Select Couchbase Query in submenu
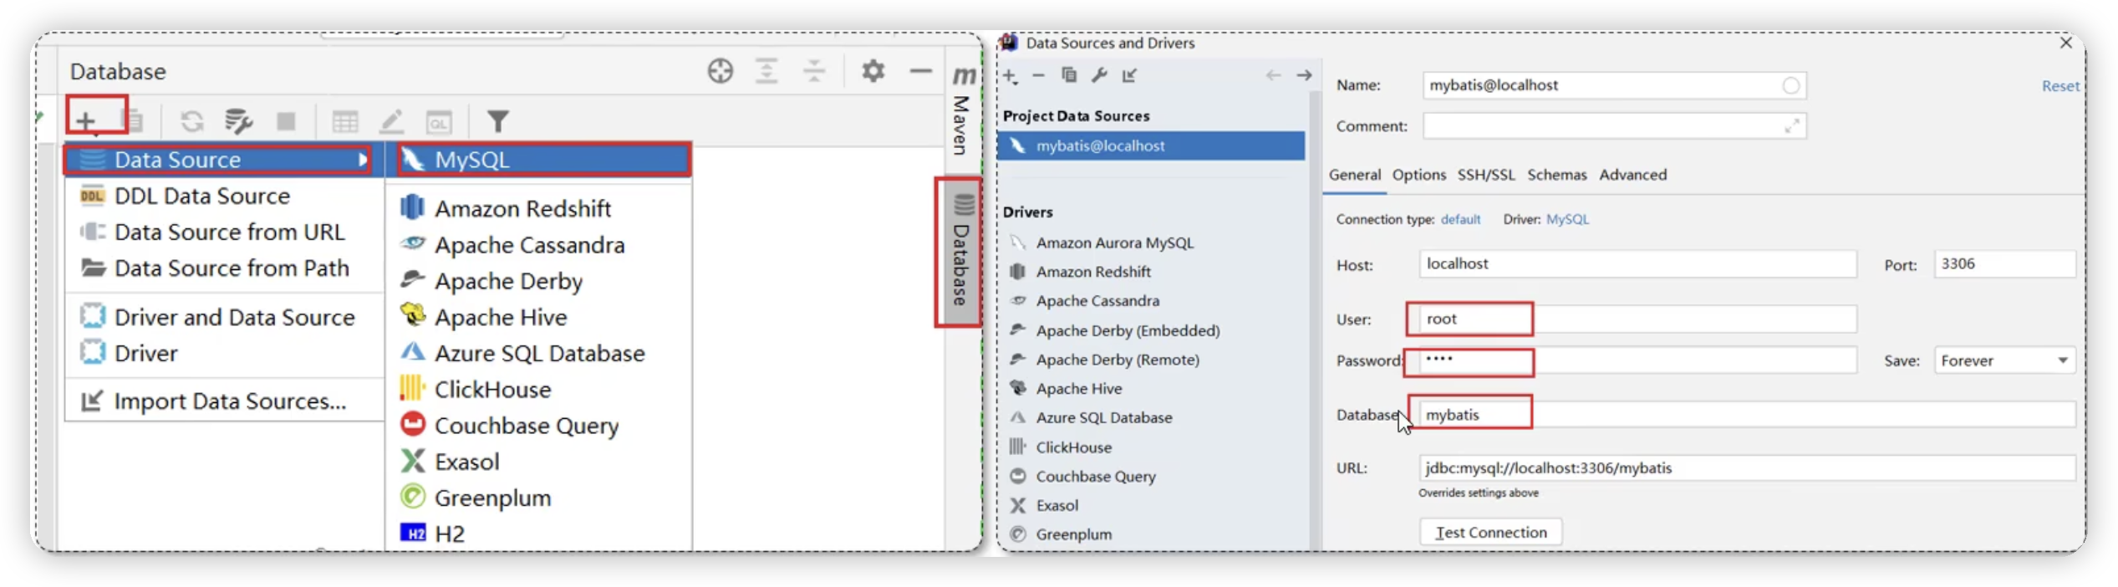 [539, 426]
